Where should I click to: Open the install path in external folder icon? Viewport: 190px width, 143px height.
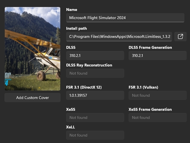(x=180, y=36)
